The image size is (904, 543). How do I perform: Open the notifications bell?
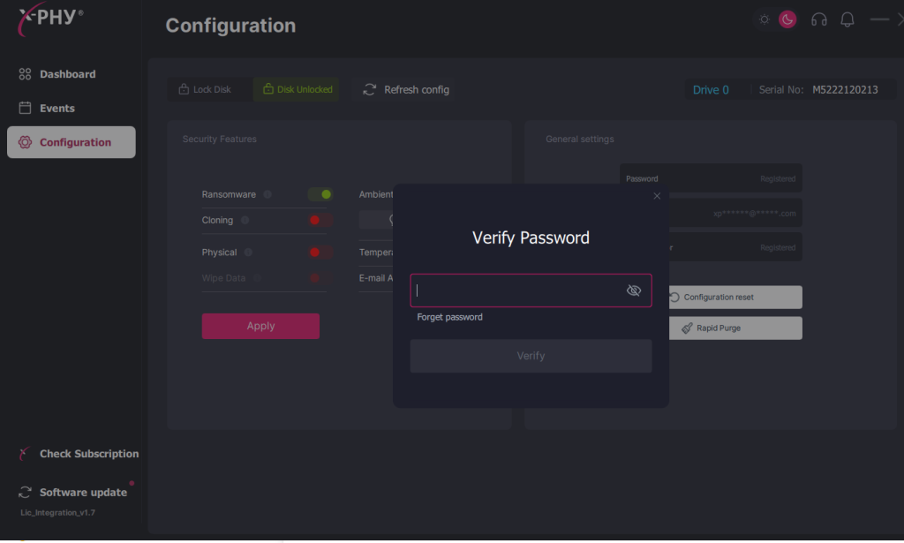tap(847, 19)
